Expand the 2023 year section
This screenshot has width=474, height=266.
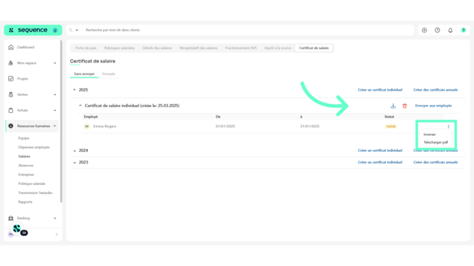74,162
